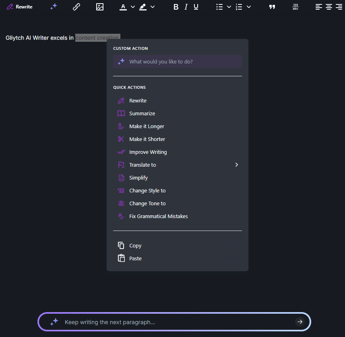Screen dimensions: 345x337
Task: Open the AI sparkle tool in the toolbar
Action: tap(54, 7)
